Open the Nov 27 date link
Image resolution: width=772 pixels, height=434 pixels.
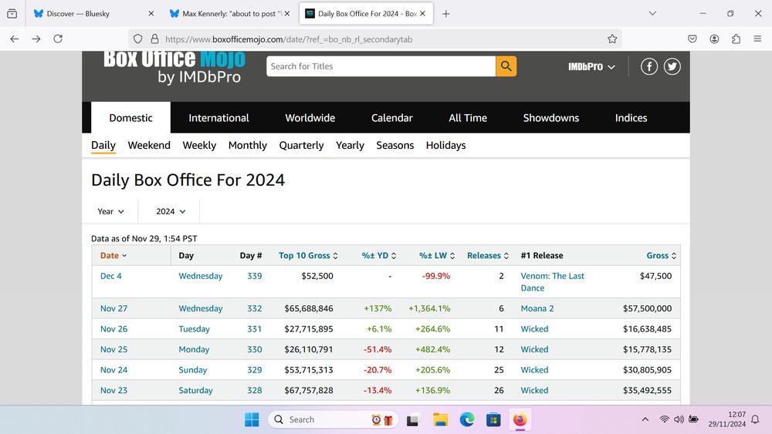(x=113, y=308)
